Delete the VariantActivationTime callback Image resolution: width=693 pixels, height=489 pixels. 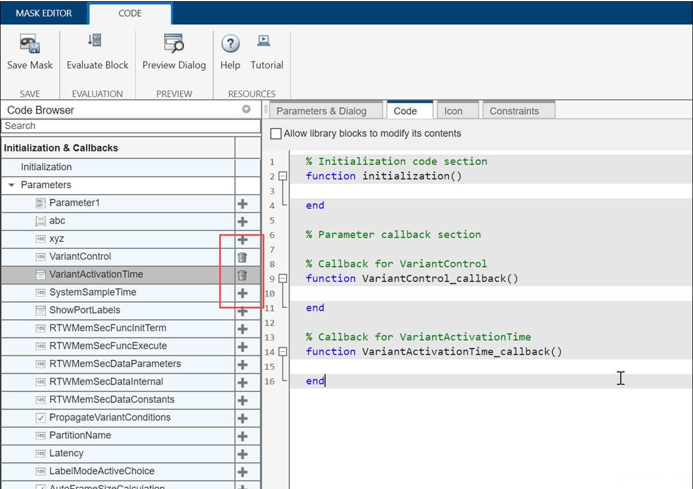(x=243, y=275)
